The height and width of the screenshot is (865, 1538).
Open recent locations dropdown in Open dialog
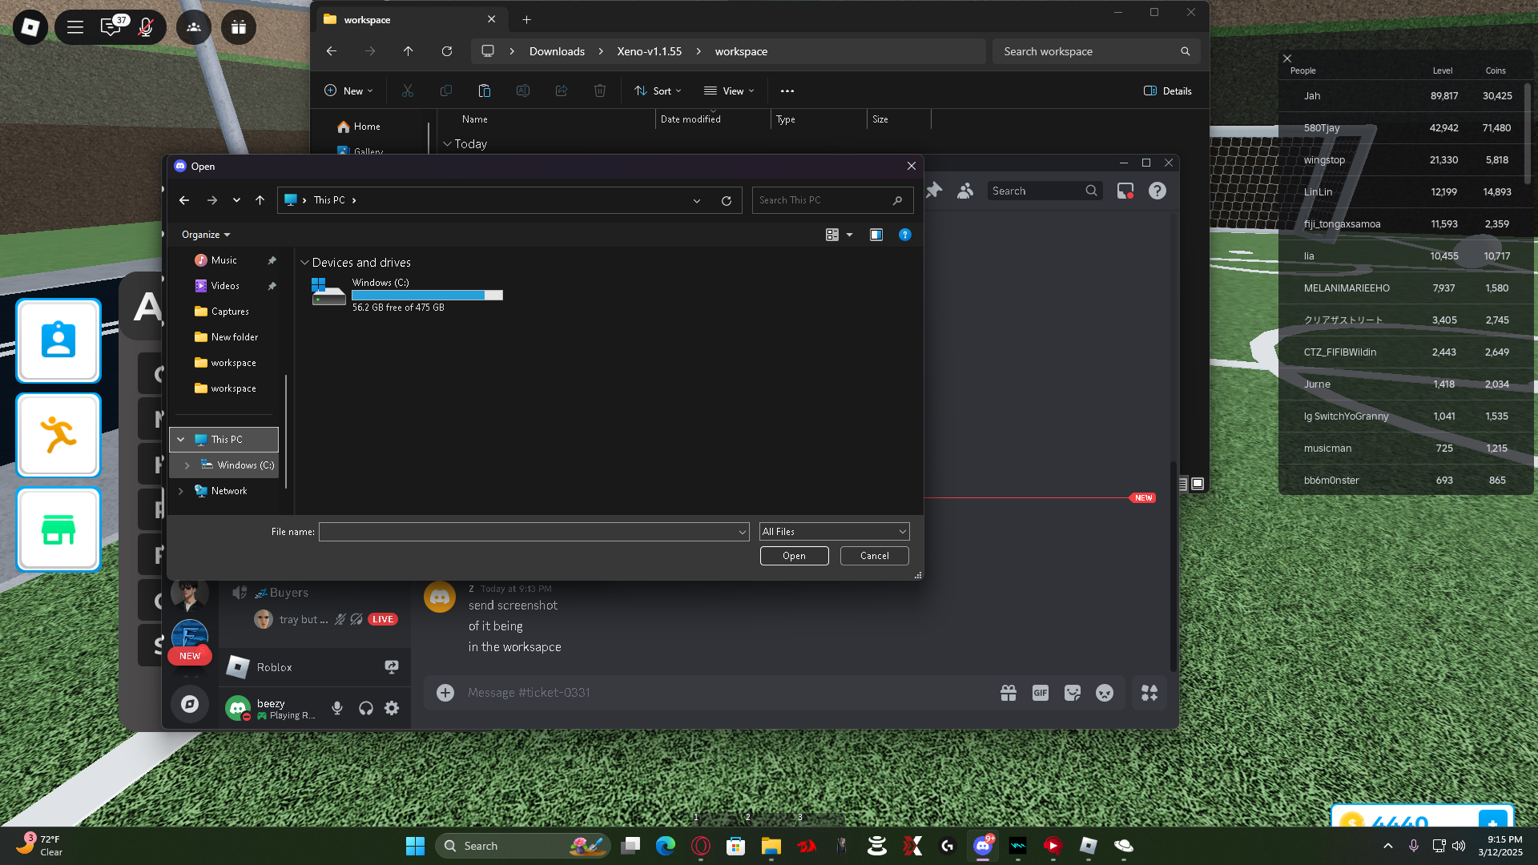click(236, 200)
